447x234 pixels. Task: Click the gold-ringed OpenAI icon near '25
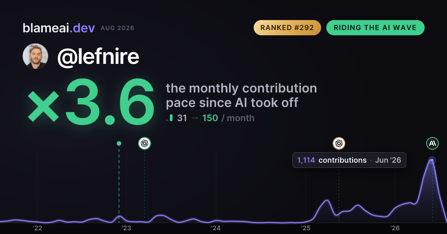pyautogui.click(x=339, y=143)
